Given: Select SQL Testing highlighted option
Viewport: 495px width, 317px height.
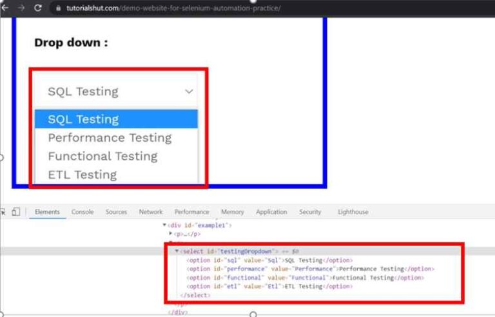Looking at the screenshot, I should tap(116, 119).
